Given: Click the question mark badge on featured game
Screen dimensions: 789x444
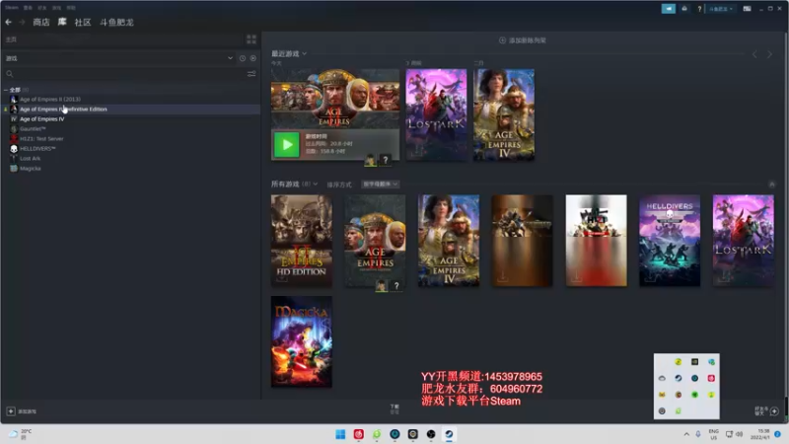Looking at the screenshot, I should (385, 160).
